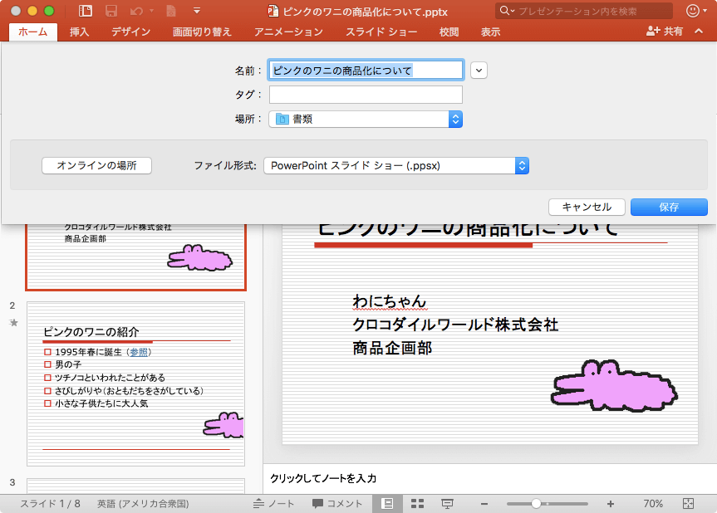This screenshot has width=717, height=513.
Task: Open the 校閲 tab
Action: point(449,32)
